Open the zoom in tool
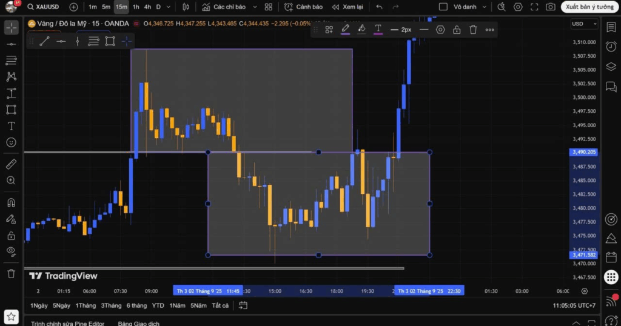 (11, 181)
